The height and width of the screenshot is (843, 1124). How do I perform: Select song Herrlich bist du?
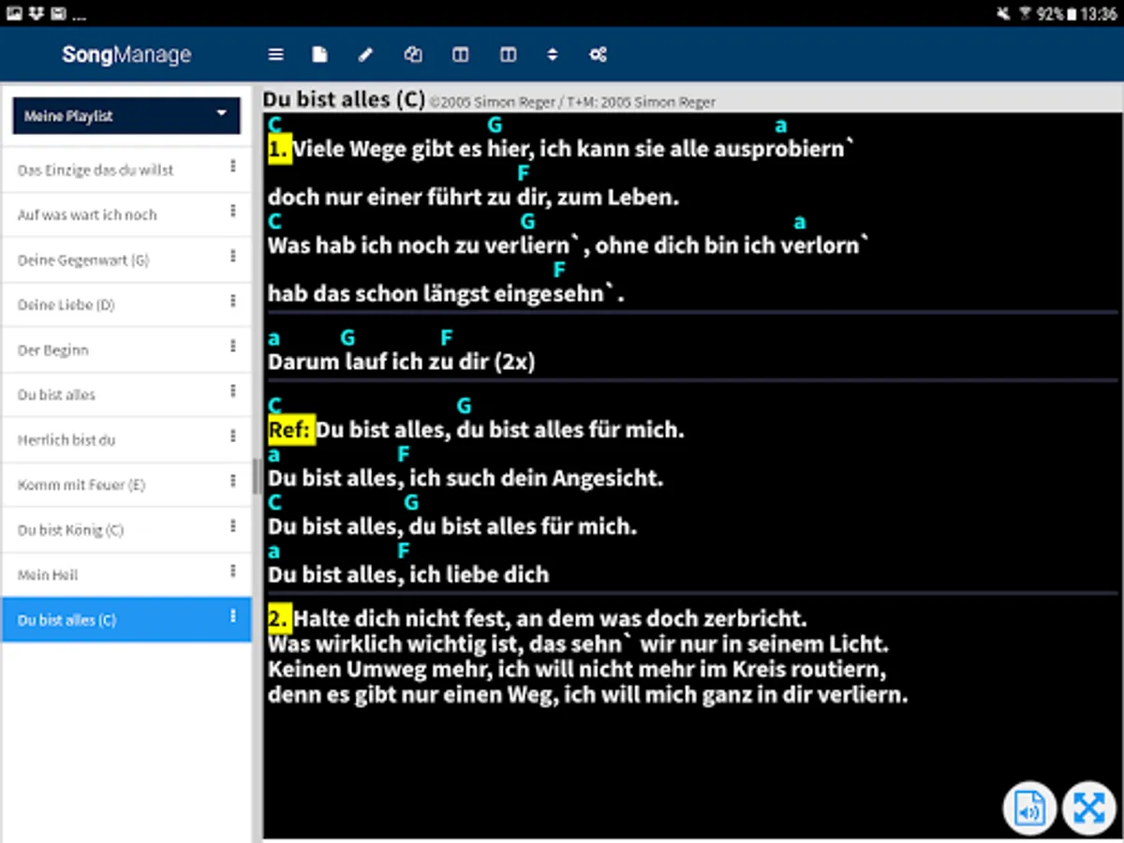pyautogui.click(x=126, y=440)
